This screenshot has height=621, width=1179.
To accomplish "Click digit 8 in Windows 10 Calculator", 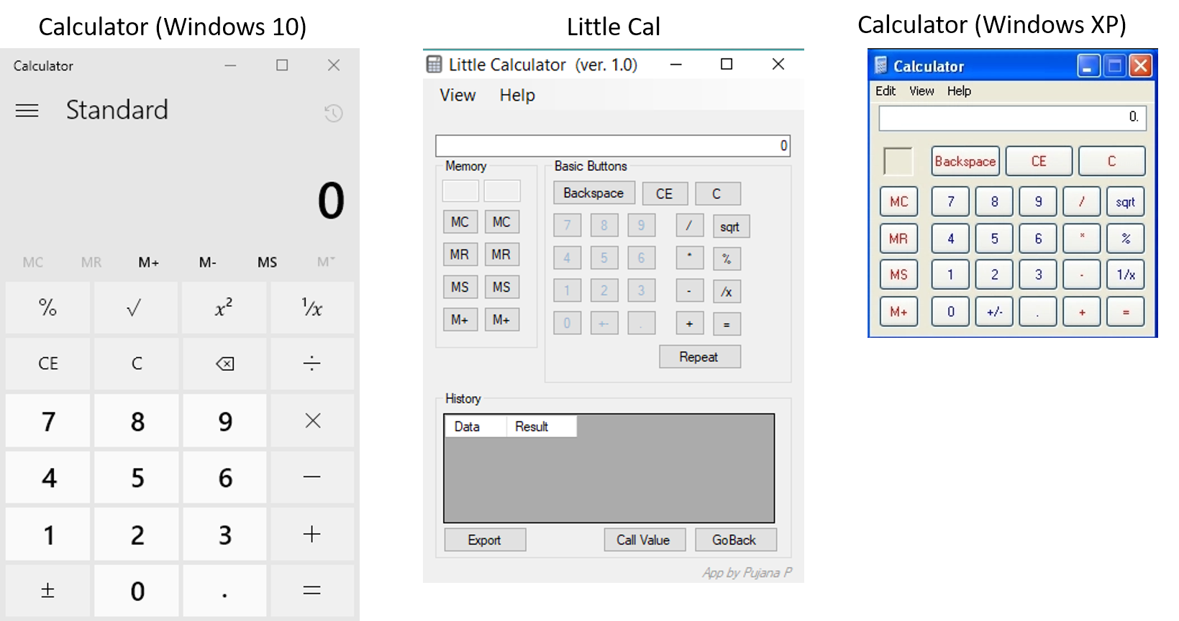I will click(136, 420).
